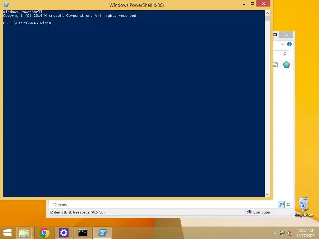Launch Google Chrome from the taskbar

(45, 233)
